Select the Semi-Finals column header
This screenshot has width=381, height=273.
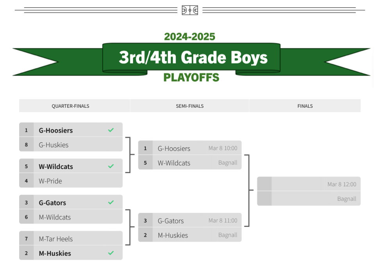(x=190, y=106)
